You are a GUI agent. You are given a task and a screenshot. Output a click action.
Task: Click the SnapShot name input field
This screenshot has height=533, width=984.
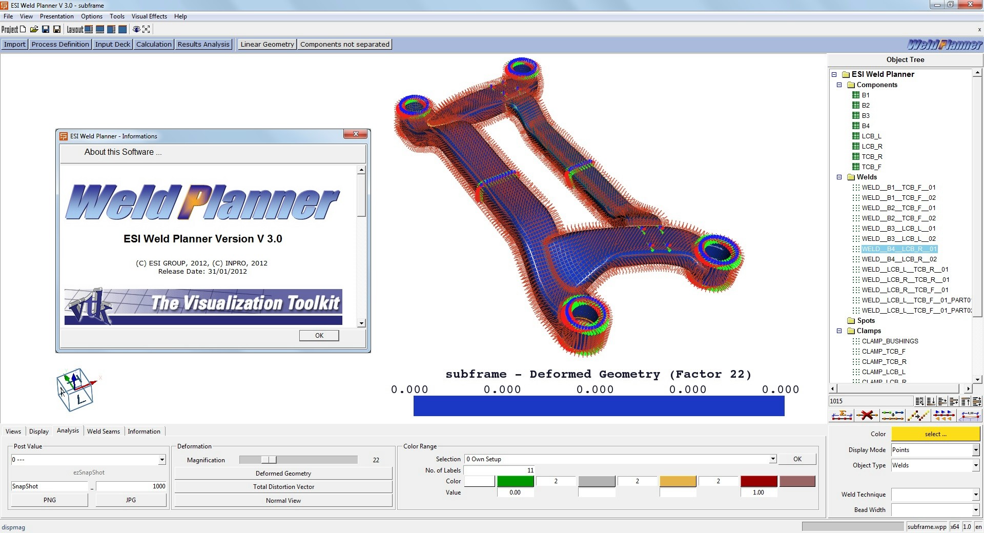pos(51,486)
